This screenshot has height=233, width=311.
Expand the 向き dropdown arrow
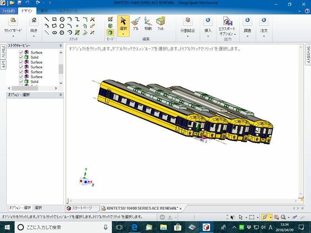click(34, 36)
